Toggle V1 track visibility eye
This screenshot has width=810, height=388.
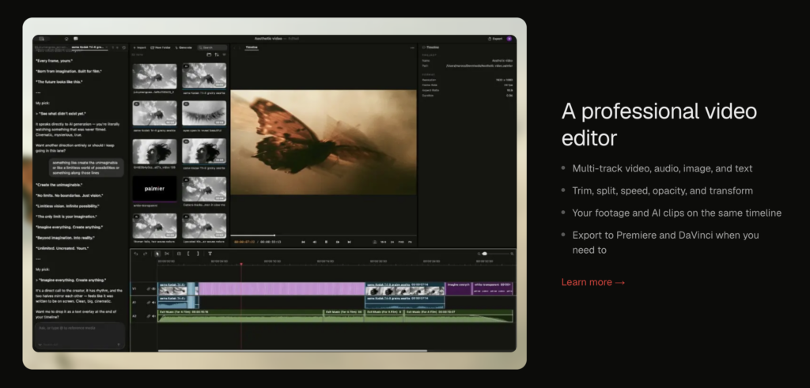tap(153, 289)
